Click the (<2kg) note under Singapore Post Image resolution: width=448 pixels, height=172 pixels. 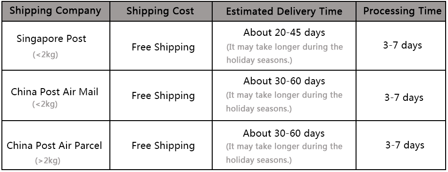[x=45, y=55]
